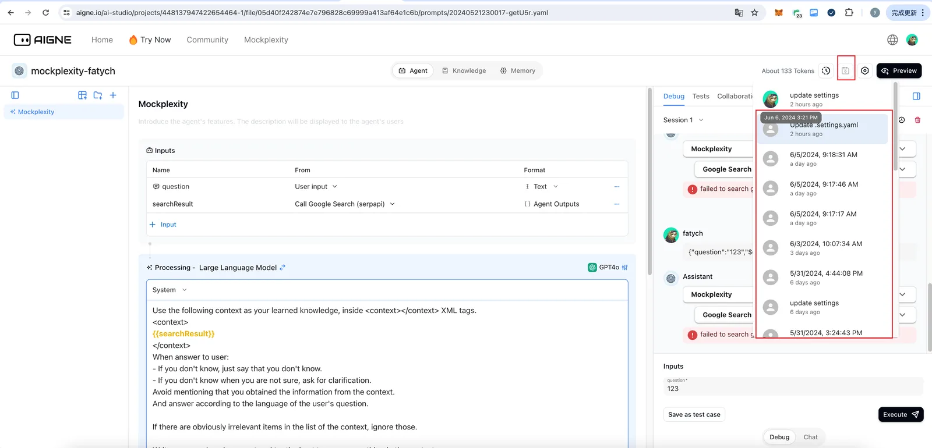Open project settings hexagon icon
The image size is (932, 448).
[865, 70]
